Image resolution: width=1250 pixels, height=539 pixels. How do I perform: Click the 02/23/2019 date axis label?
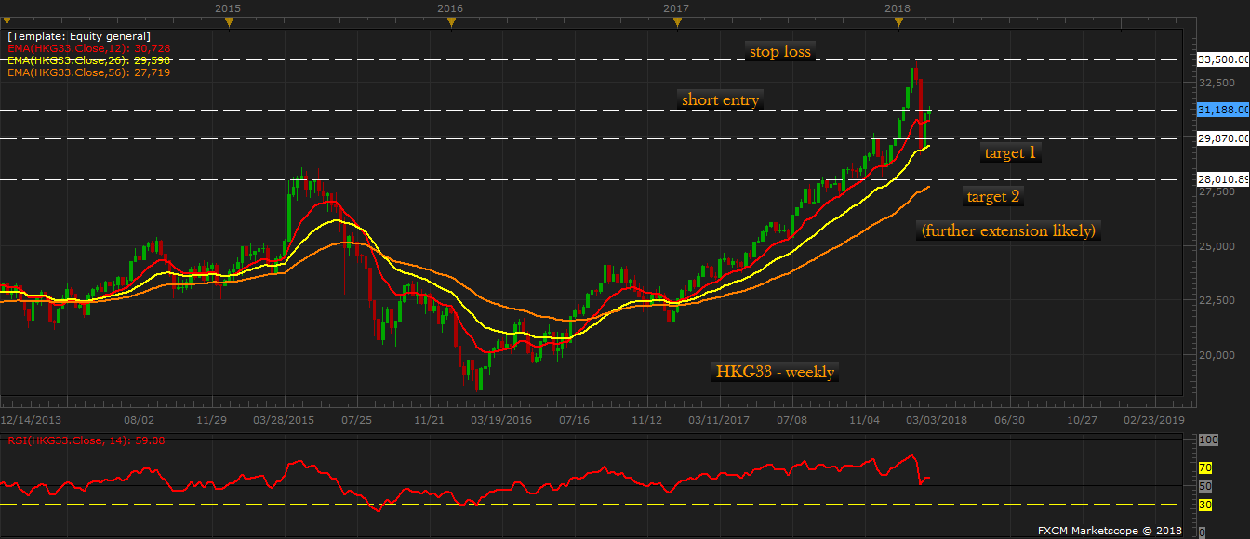[1154, 420]
